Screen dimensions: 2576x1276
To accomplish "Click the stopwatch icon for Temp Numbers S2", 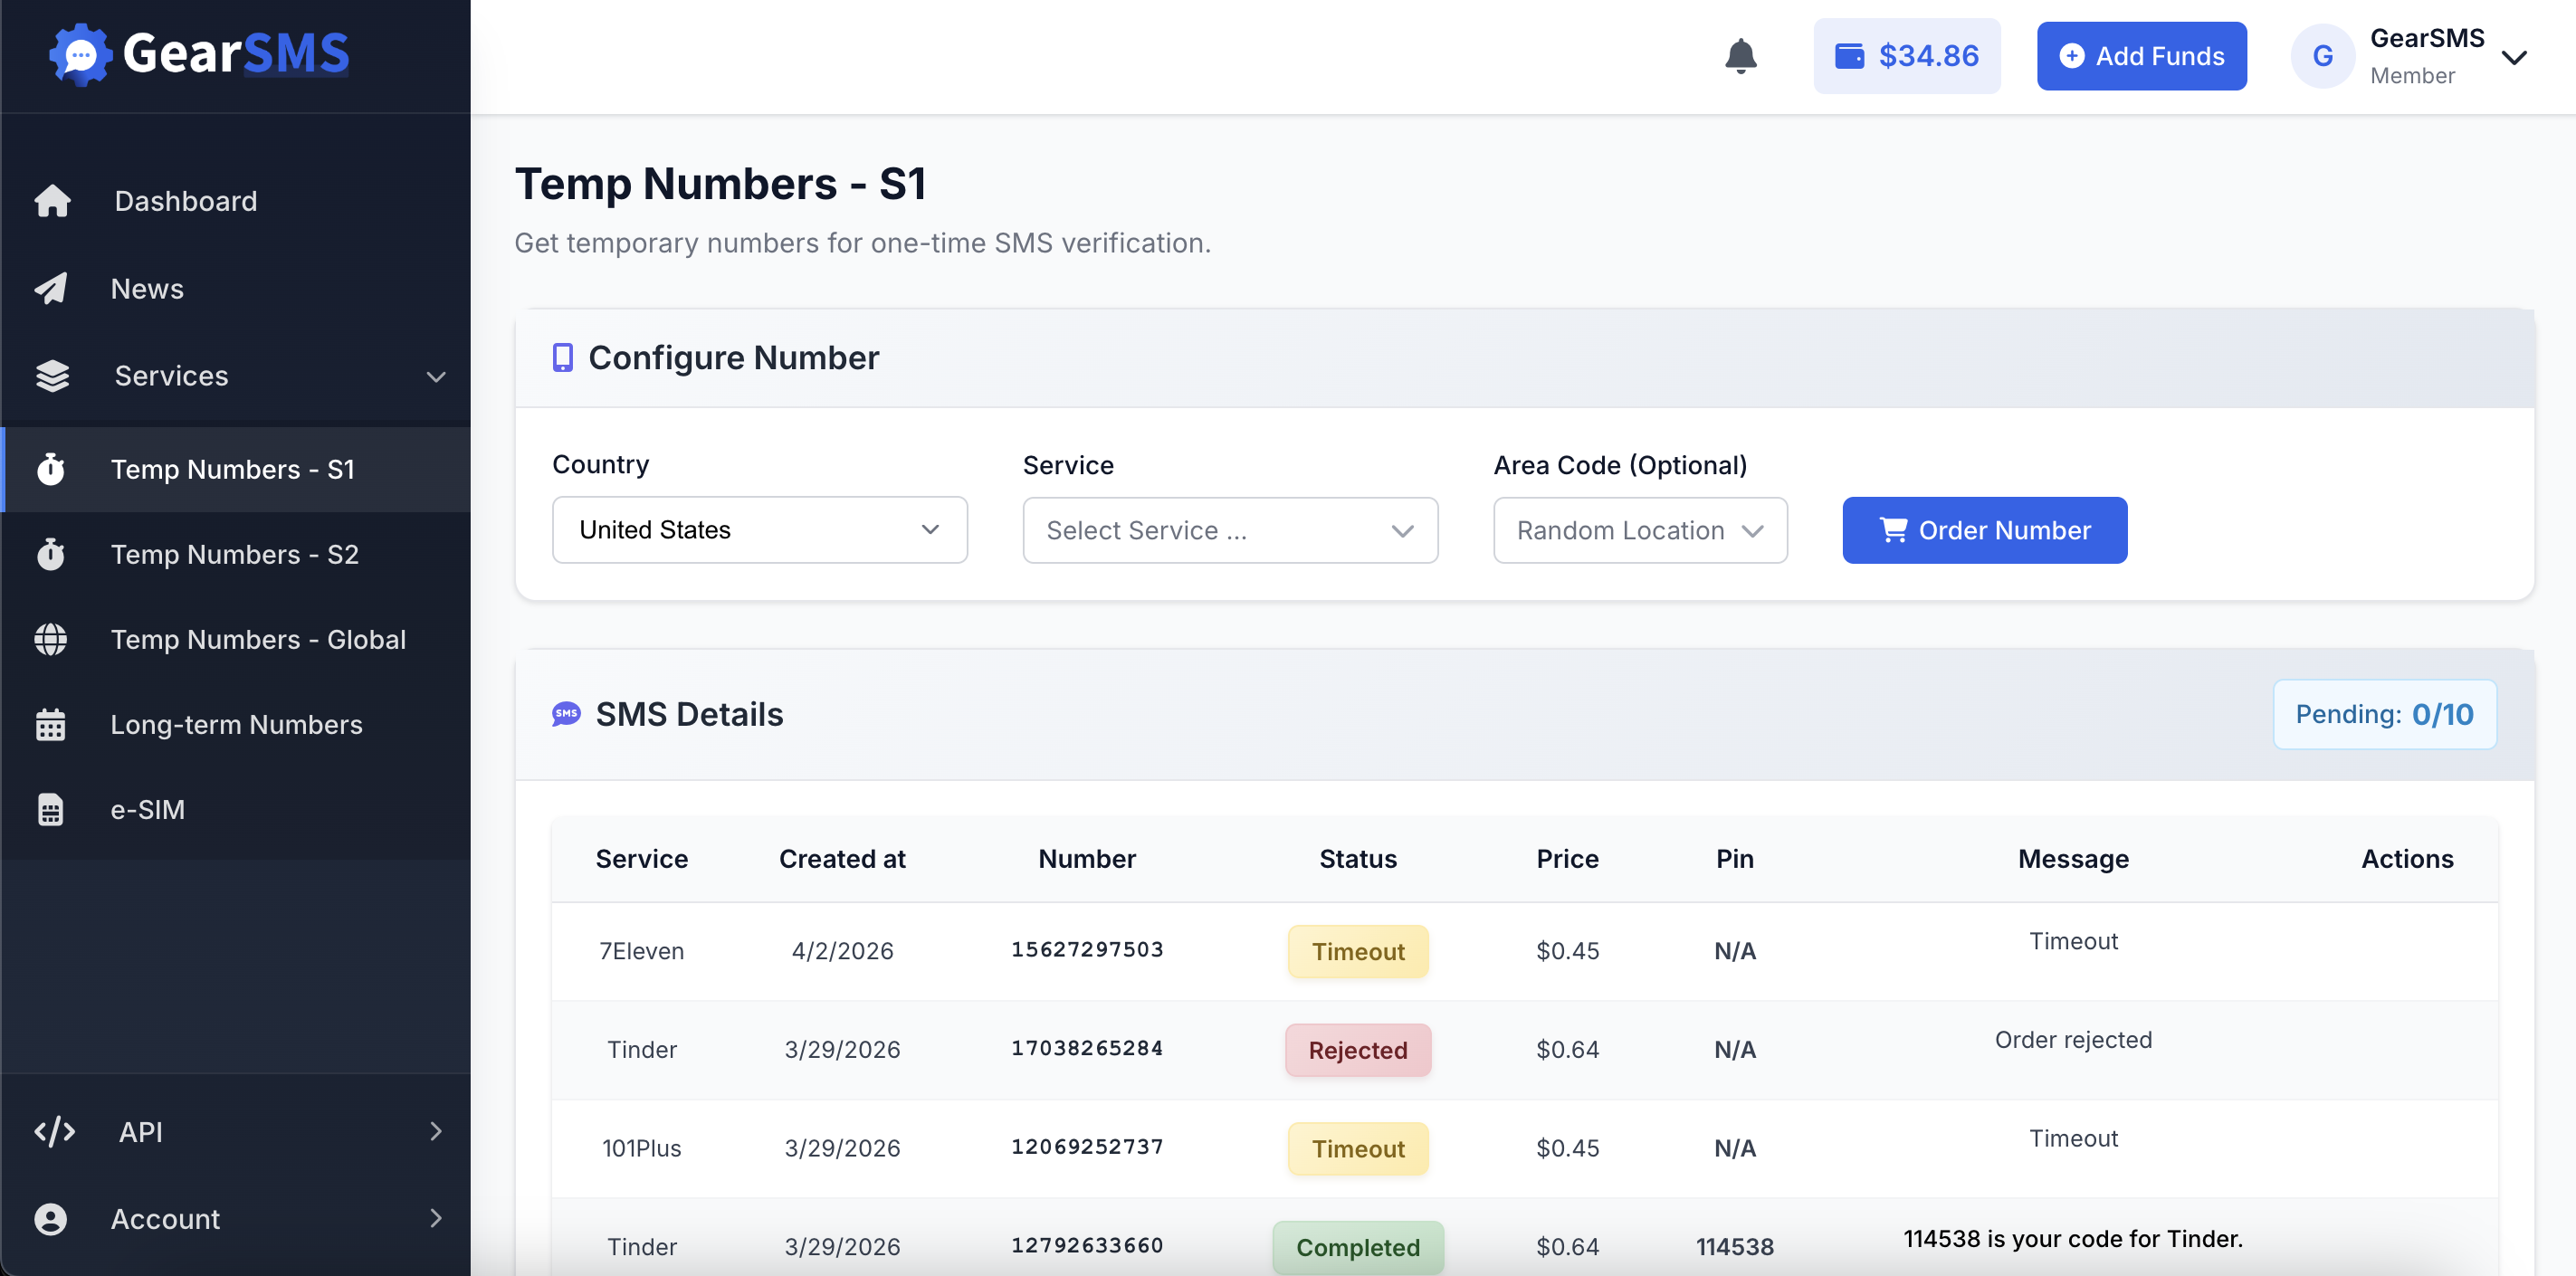I will pyautogui.click(x=51, y=554).
